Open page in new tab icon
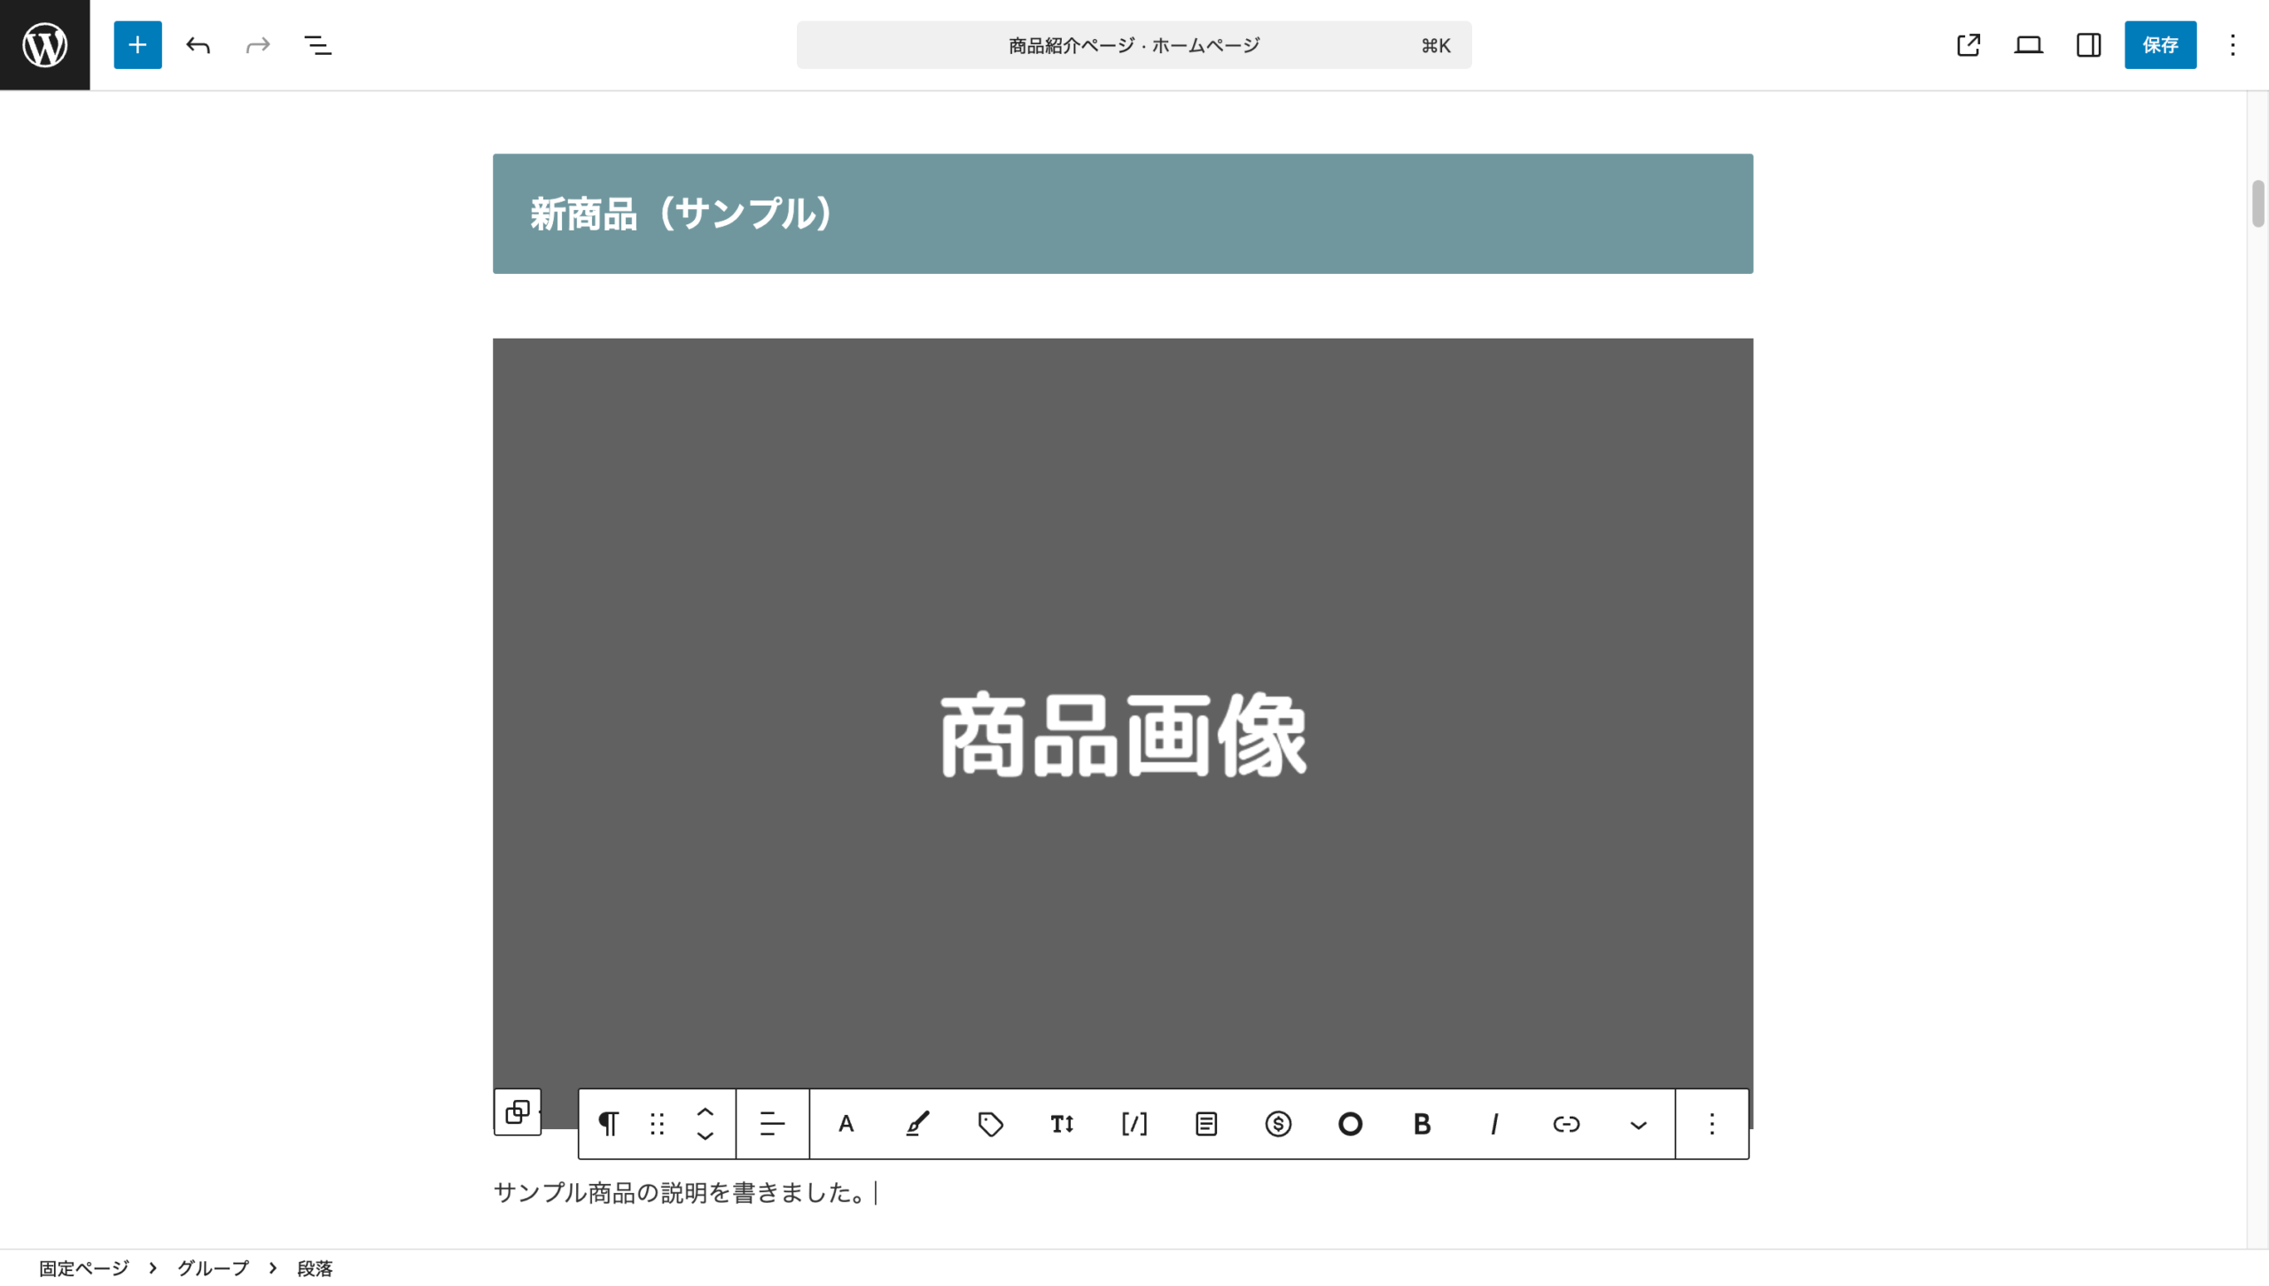This screenshot has width=2269, height=1286. (x=1968, y=44)
